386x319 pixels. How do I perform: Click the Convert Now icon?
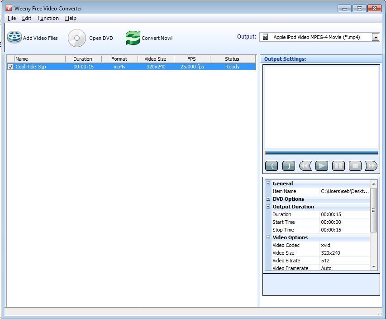click(x=133, y=38)
